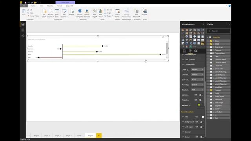Click the Partner Showcase icon
The width and height of the screenshot is (251, 141).
pos(87,13)
